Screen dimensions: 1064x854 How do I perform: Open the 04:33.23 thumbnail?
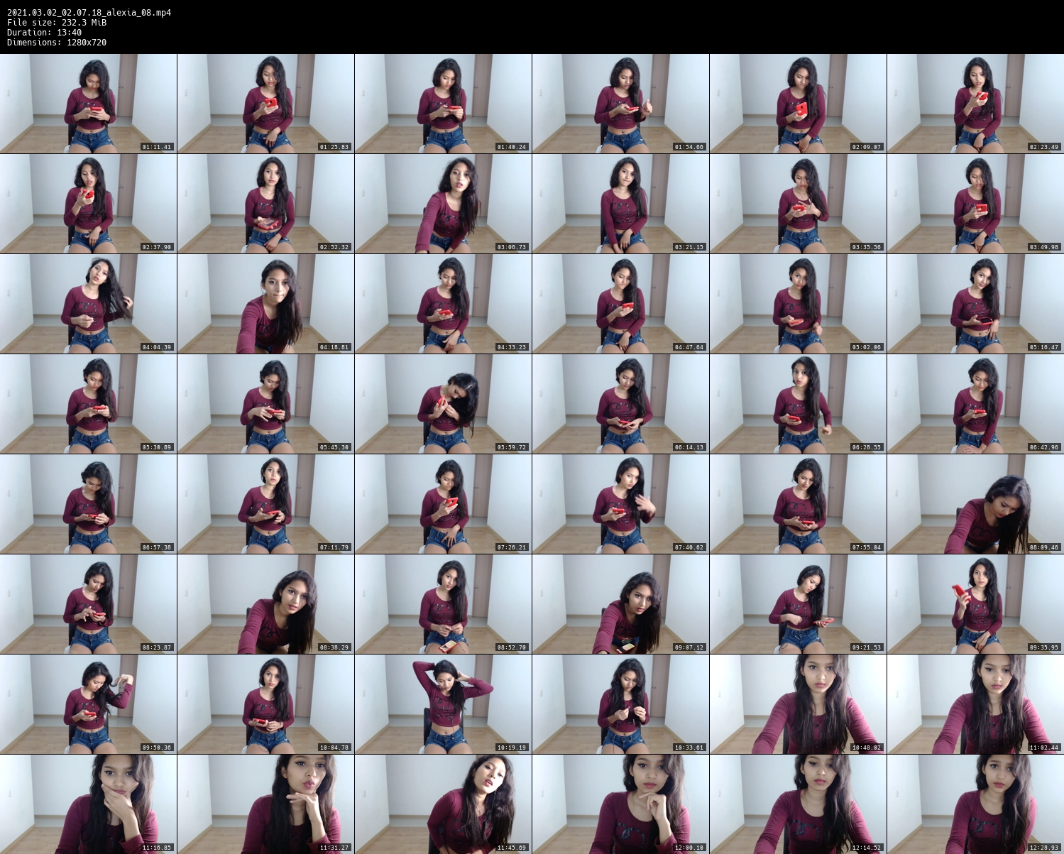pyautogui.click(x=443, y=304)
